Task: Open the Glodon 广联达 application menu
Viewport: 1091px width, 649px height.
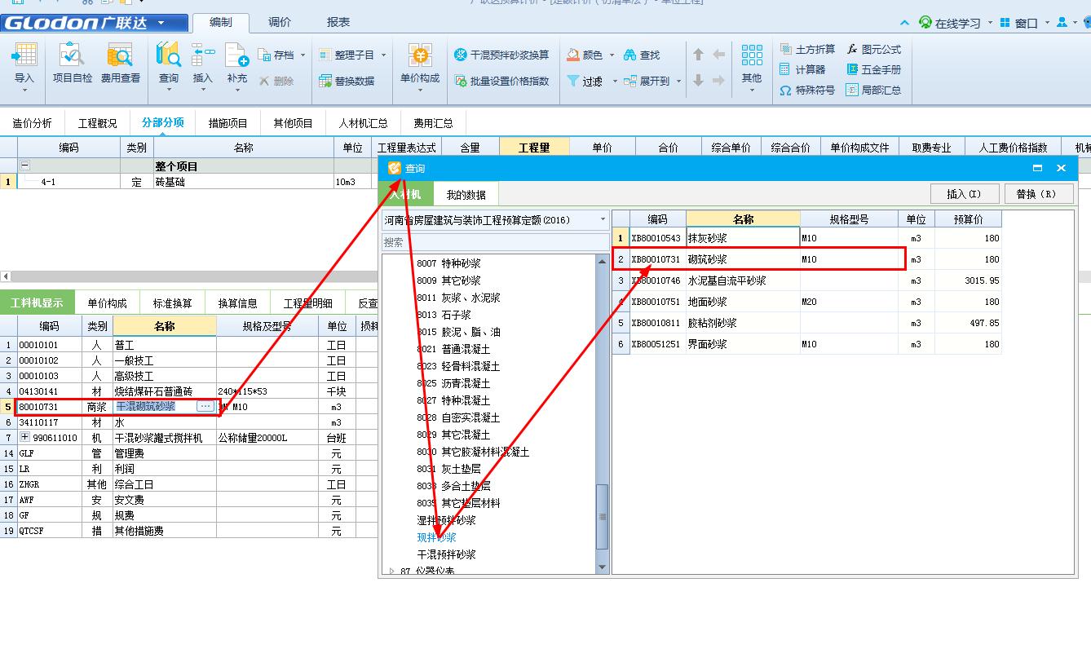Action: tap(95, 23)
